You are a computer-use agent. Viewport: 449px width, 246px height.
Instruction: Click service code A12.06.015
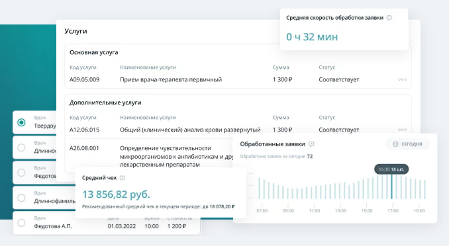point(85,130)
